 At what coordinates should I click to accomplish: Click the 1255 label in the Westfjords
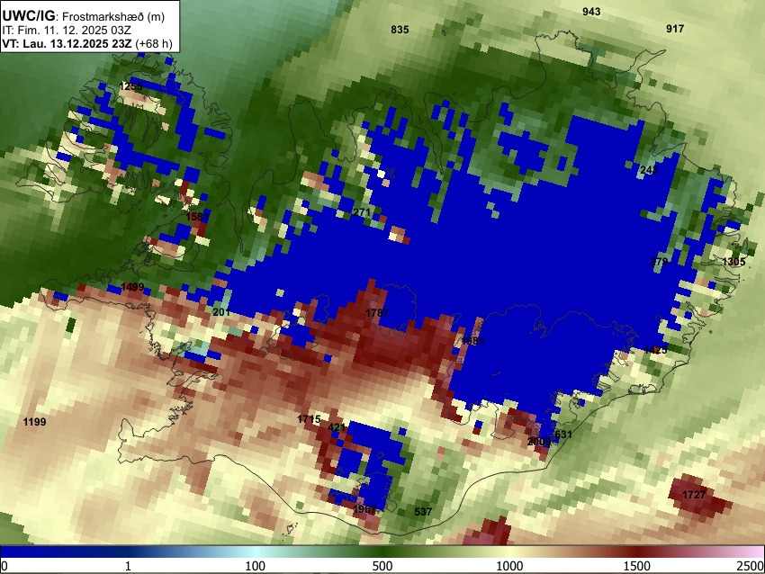pos(130,86)
